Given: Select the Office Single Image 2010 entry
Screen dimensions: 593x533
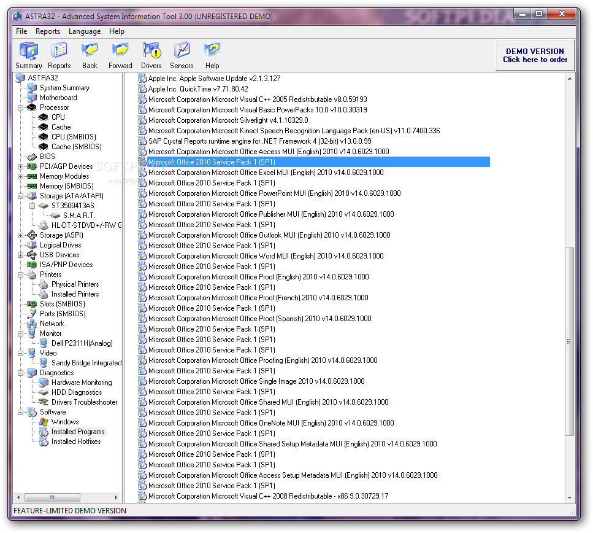Looking at the screenshot, I should coord(256,381).
